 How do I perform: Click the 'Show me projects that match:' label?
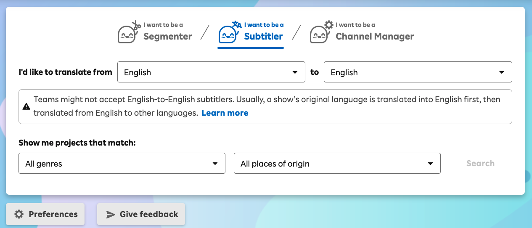pyautogui.click(x=77, y=143)
